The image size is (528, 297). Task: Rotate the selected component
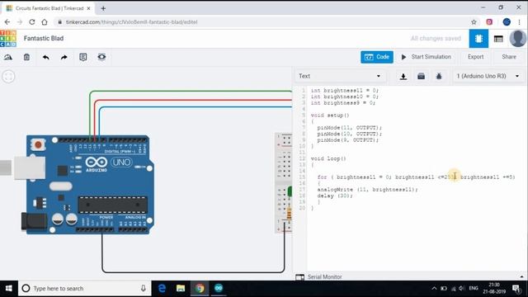click(8, 57)
